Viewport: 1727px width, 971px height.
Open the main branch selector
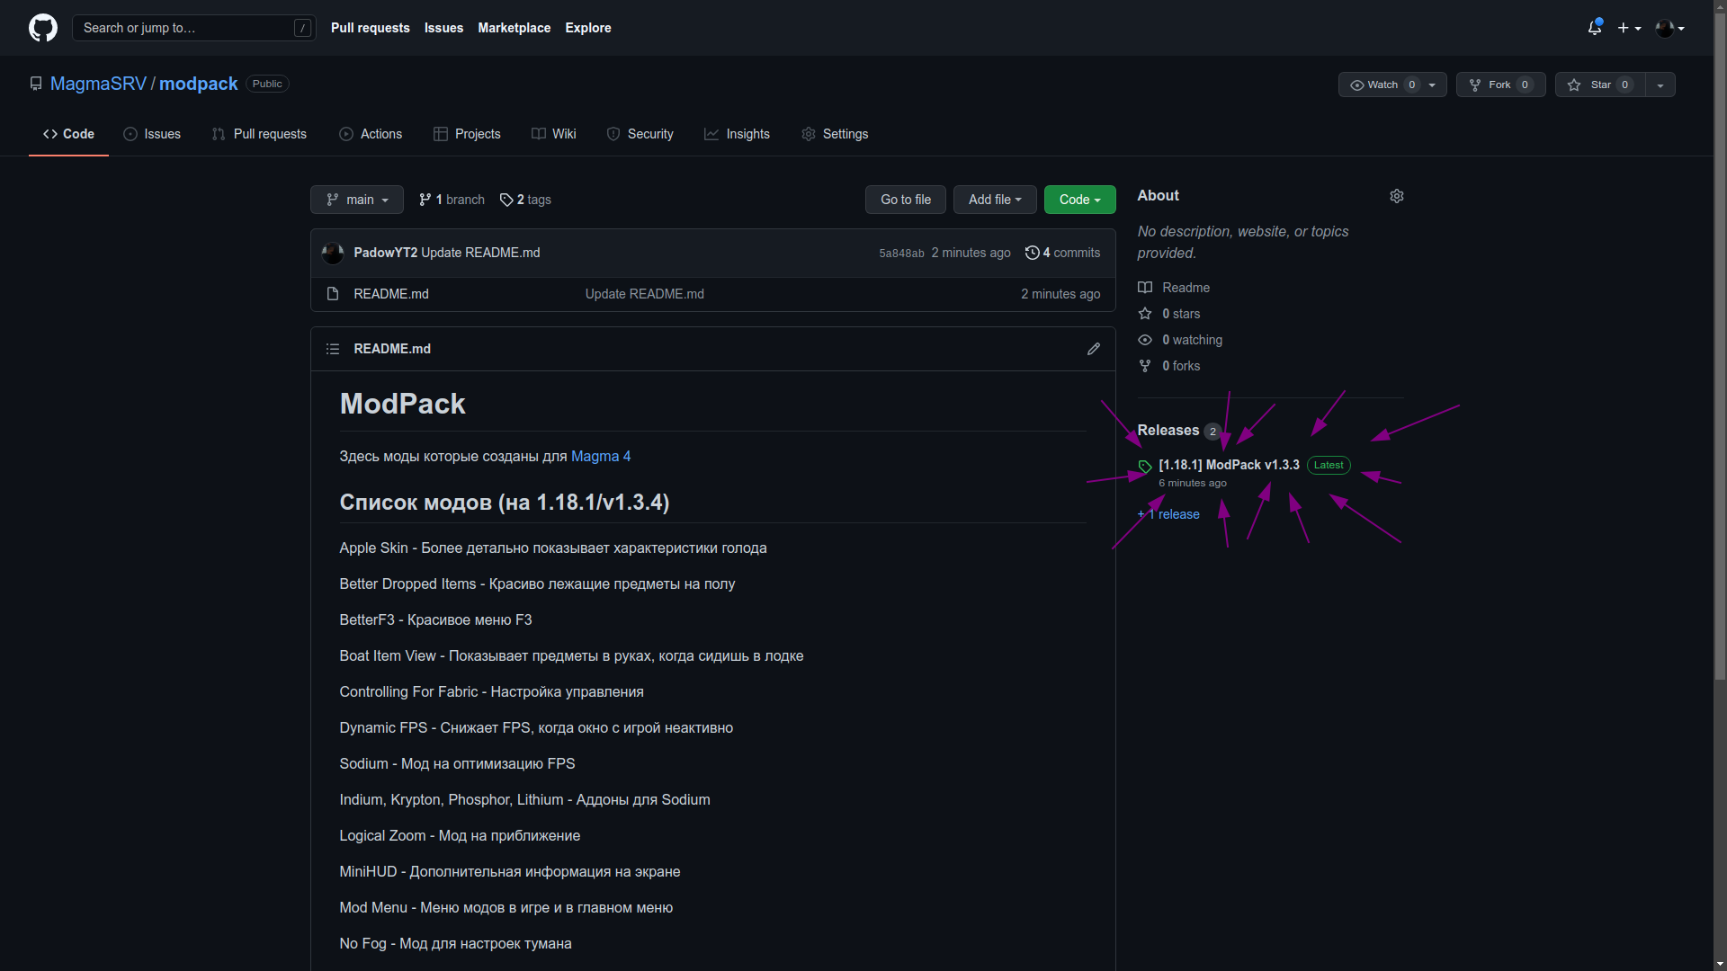coord(356,199)
